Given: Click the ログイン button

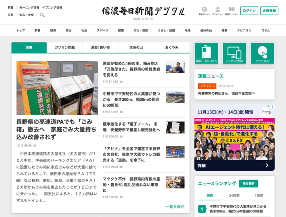Looking at the screenshot, I should [249, 11].
